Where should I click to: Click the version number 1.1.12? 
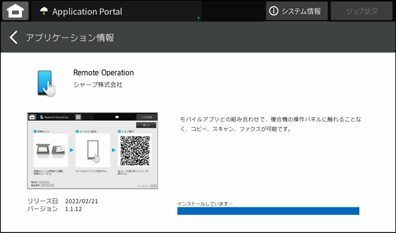73,209
